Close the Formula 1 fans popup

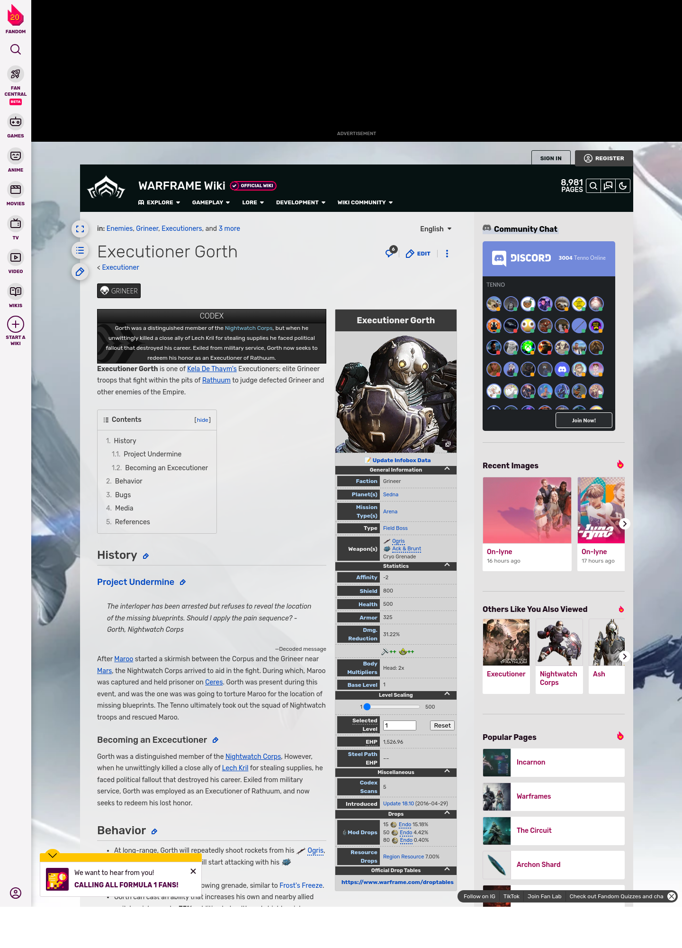[x=193, y=871]
